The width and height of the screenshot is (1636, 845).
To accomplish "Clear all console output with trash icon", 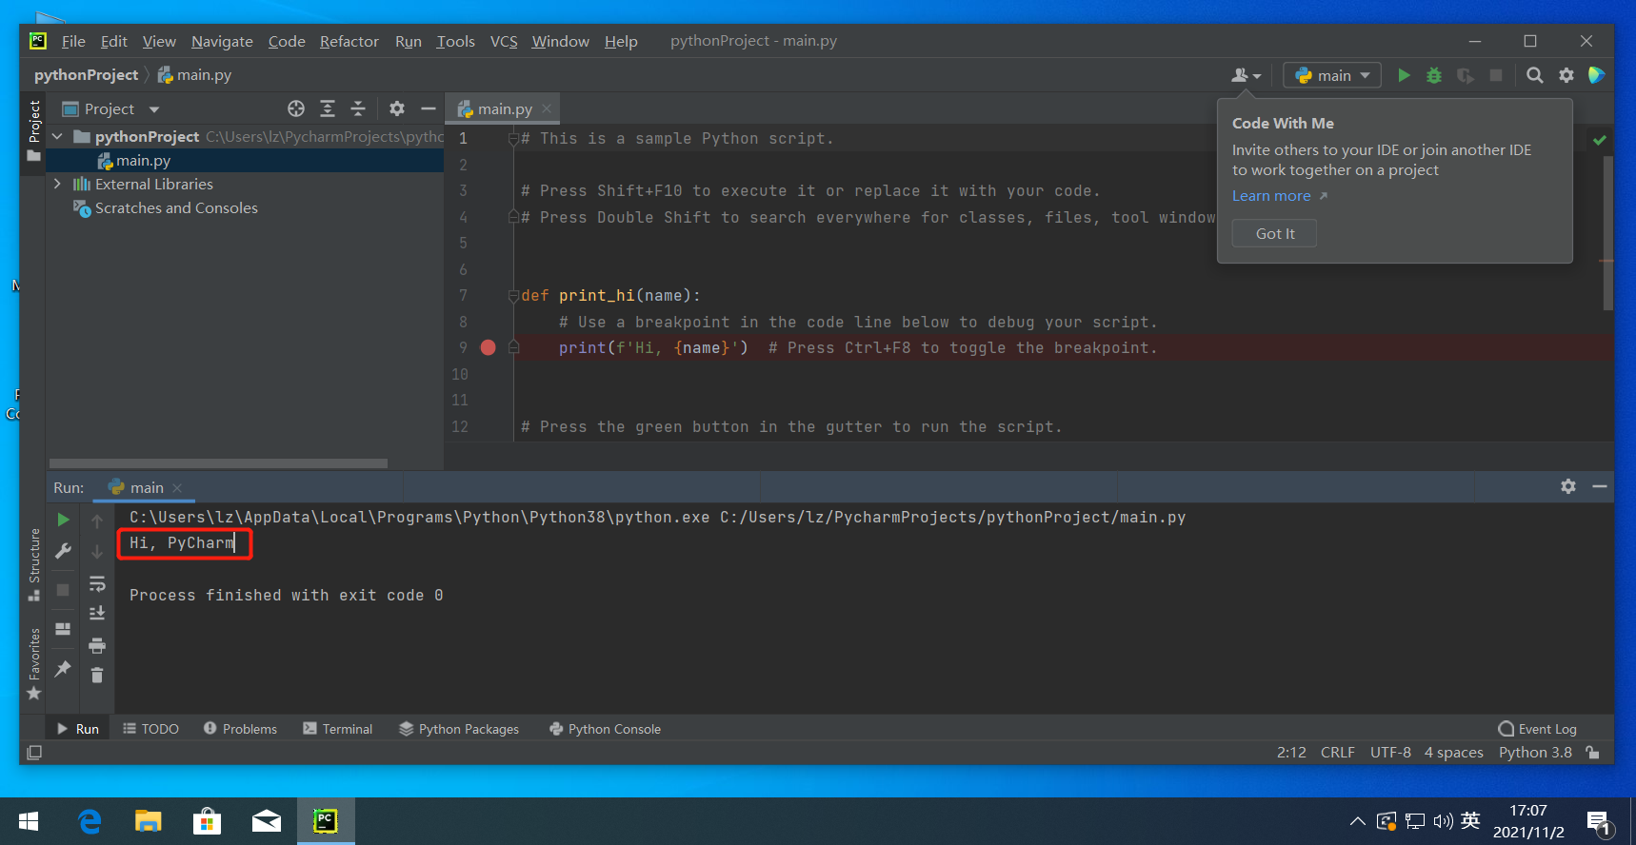I will pos(97,676).
